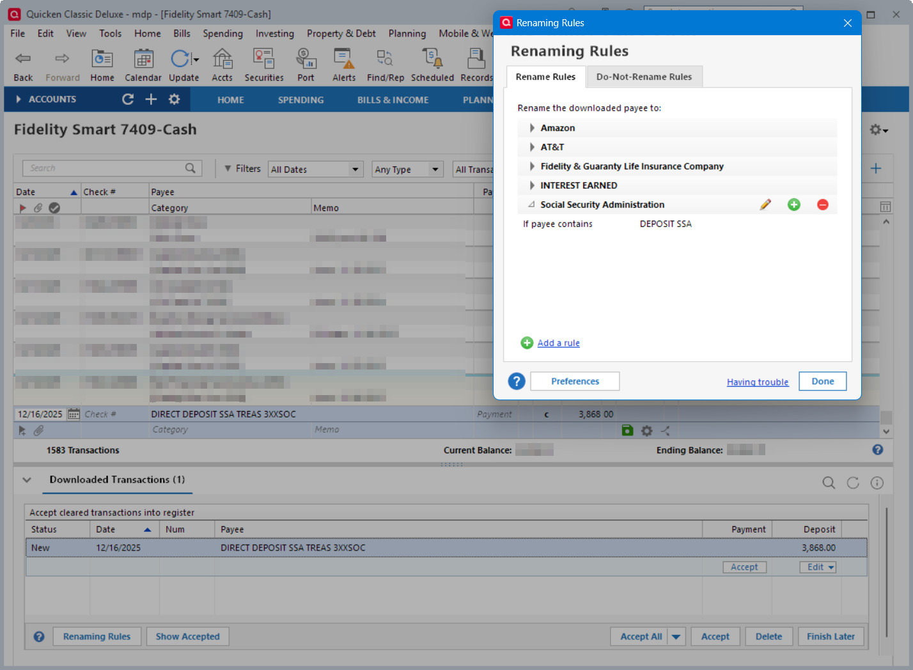The image size is (913, 670).
Task: Open the Investing menu
Action: 275,33
